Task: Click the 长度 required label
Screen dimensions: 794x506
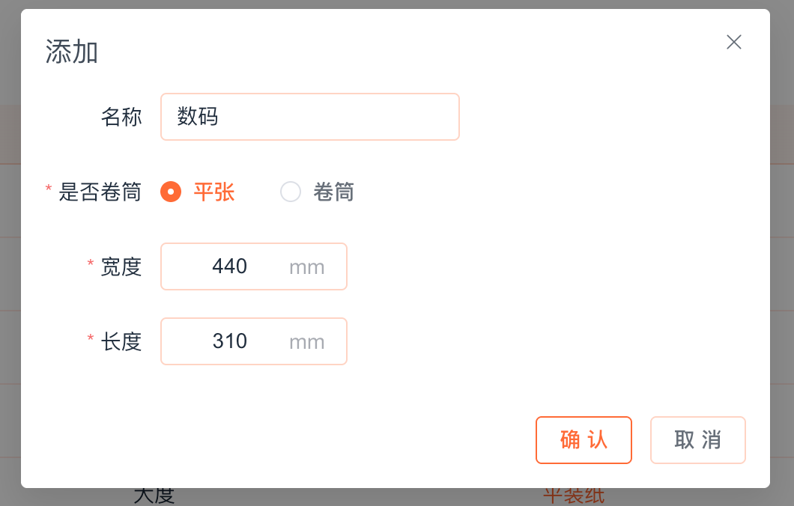Action: (121, 341)
